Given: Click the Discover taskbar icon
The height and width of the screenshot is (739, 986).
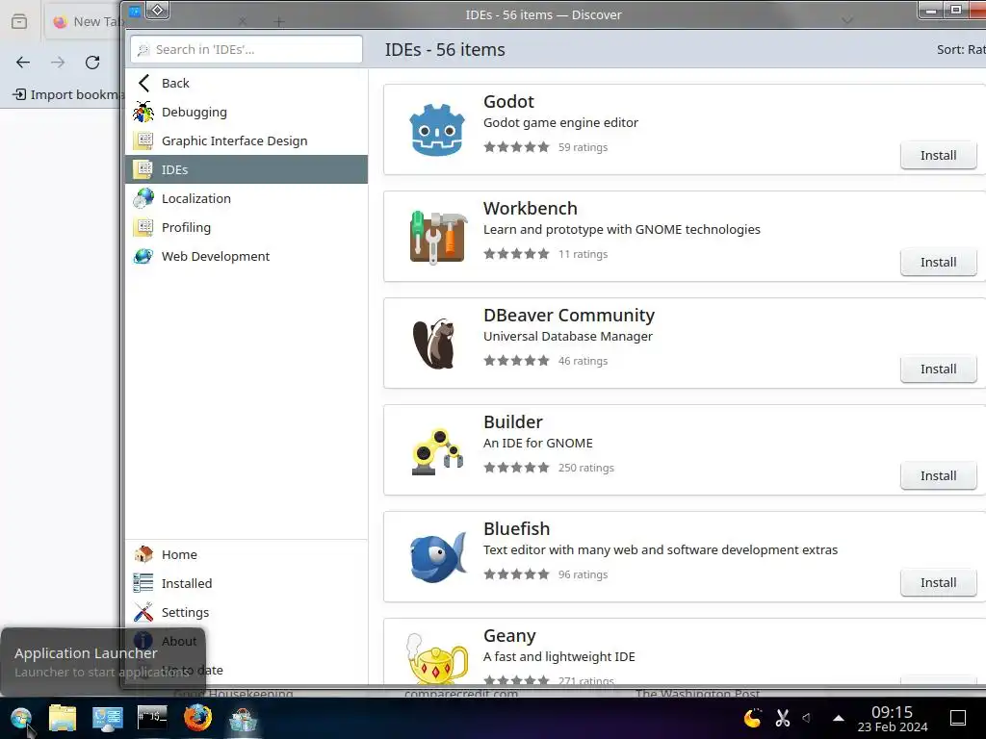Looking at the screenshot, I should click(243, 718).
